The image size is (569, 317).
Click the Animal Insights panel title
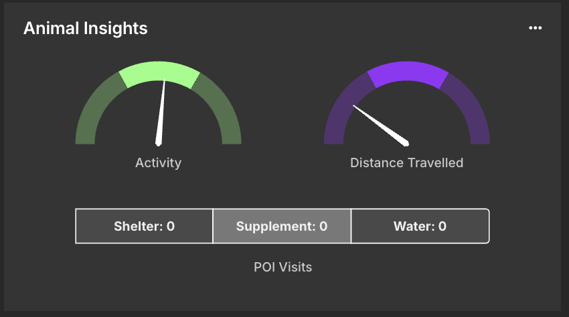tap(86, 28)
